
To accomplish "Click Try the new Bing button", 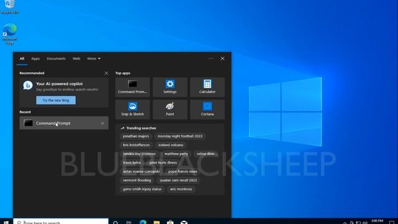I will (56, 100).
